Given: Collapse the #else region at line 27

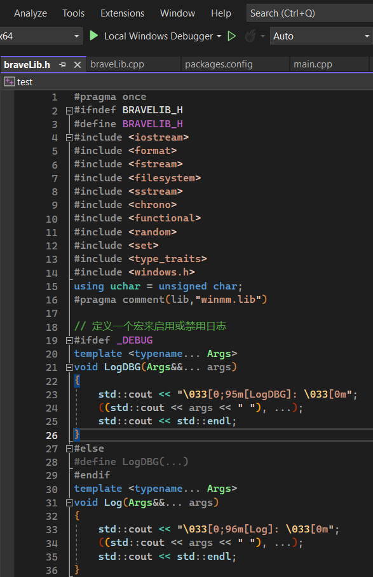Looking at the screenshot, I should pyautogui.click(x=69, y=448).
